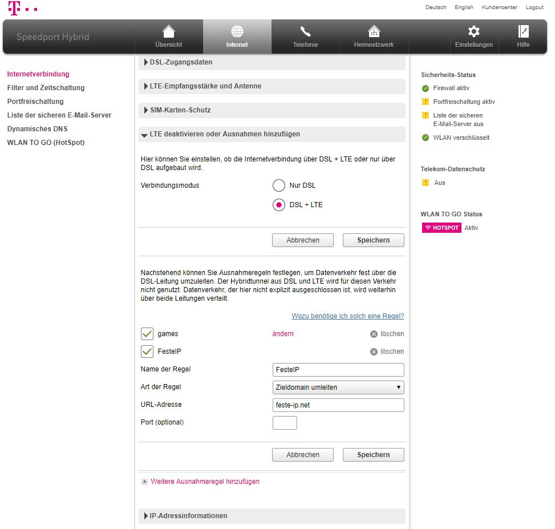
Task: Expand the DSL-Zugangsdaten section
Action: [181, 62]
